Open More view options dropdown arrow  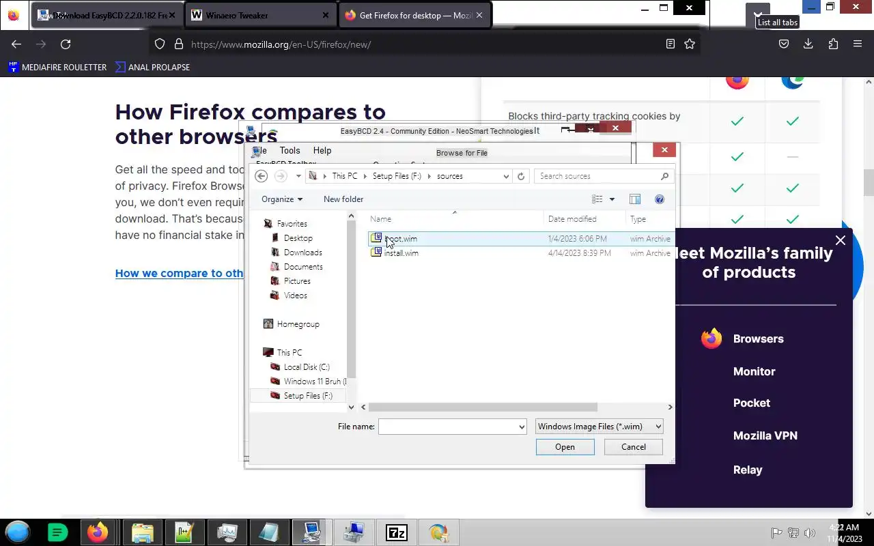(x=612, y=199)
